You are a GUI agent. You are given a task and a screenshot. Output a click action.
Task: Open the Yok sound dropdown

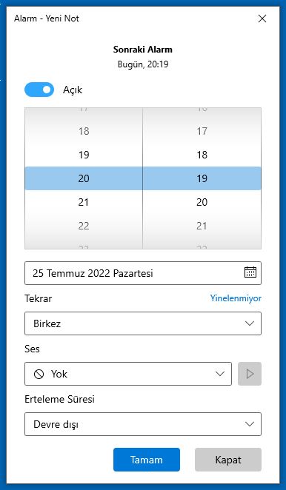pos(128,374)
